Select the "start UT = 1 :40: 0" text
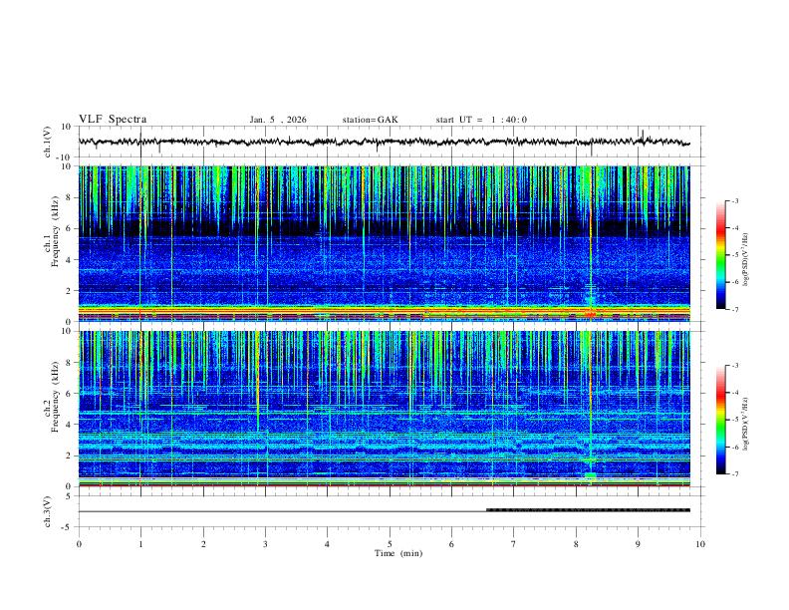The height and width of the screenshot is (610, 789). pos(481,120)
